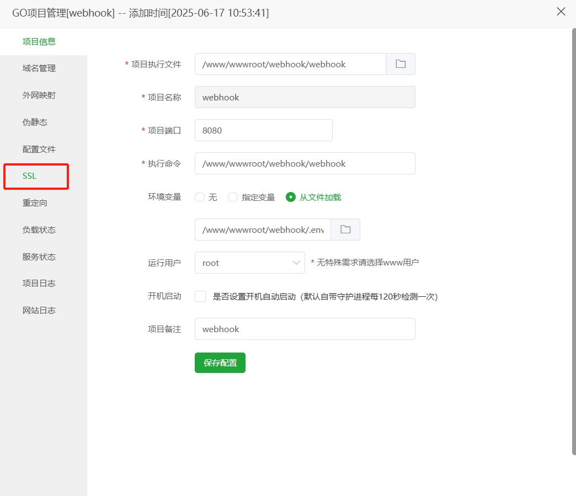Open the file browser for 项目执行文件
The width and height of the screenshot is (576, 496).
[x=400, y=64]
